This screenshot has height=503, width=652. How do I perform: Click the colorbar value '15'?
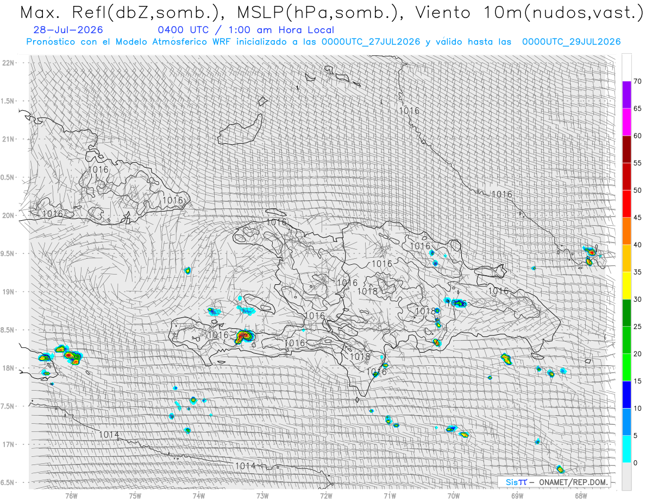tap(637, 381)
